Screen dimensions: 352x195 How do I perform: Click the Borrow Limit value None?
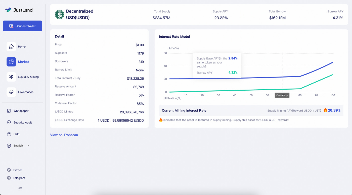140,70
